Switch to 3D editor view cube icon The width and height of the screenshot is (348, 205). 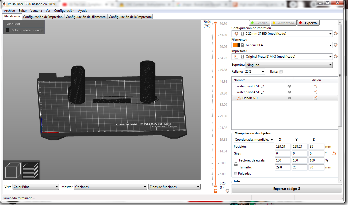13,170
